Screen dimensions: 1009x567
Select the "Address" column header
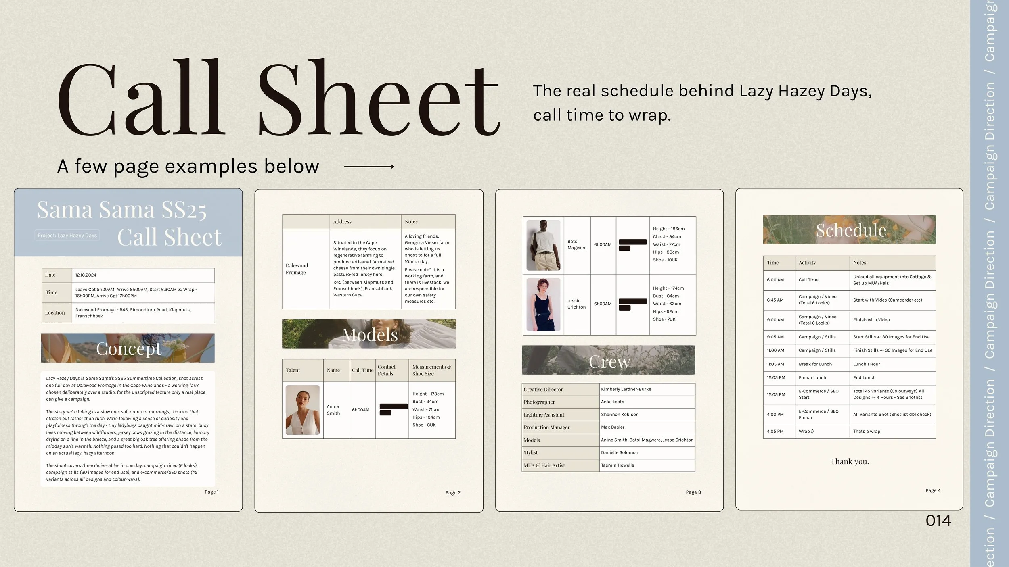(x=342, y=222)
